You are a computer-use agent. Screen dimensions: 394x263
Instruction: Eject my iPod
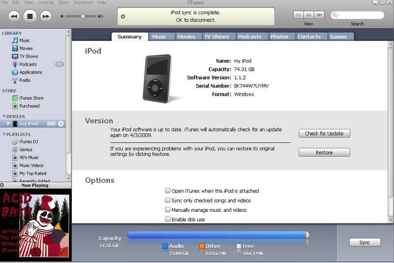(x=61, y=124)
